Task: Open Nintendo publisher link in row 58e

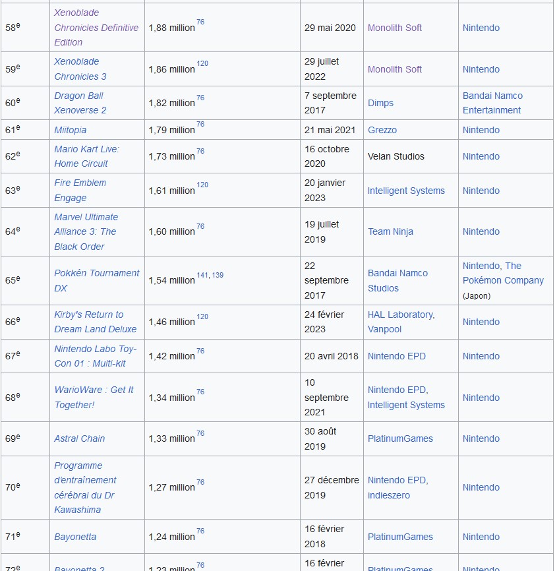Action: coord(481,28)
